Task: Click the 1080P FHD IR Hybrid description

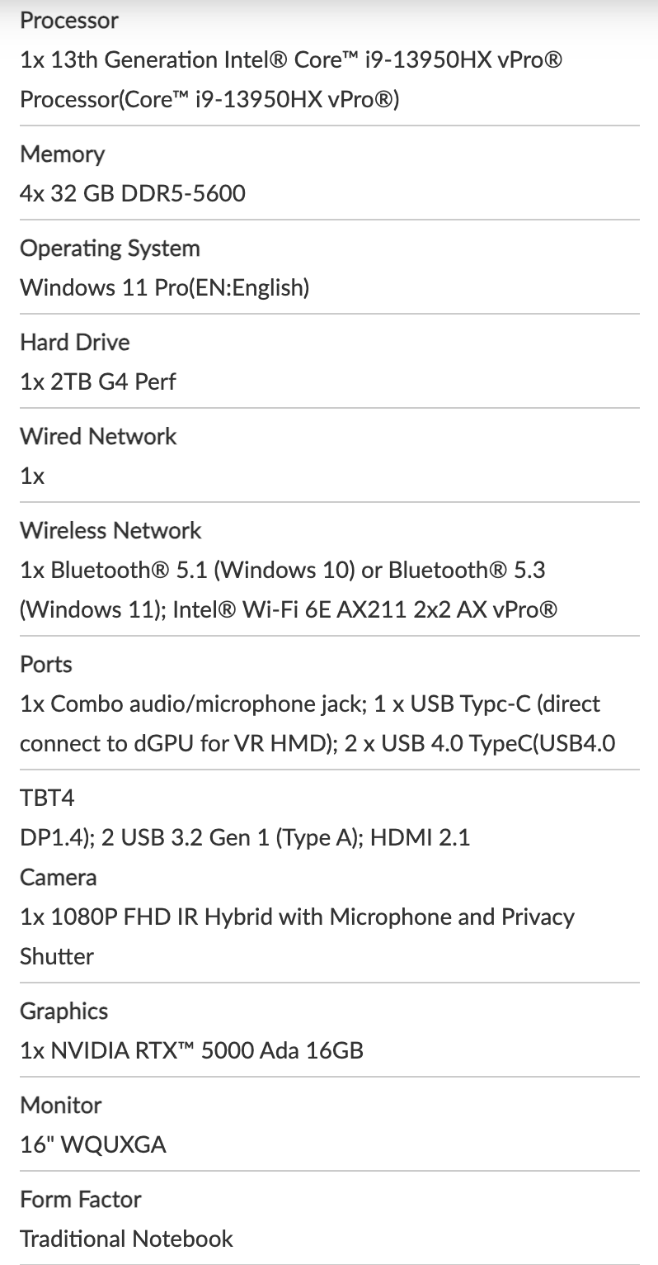Action: 297,917
